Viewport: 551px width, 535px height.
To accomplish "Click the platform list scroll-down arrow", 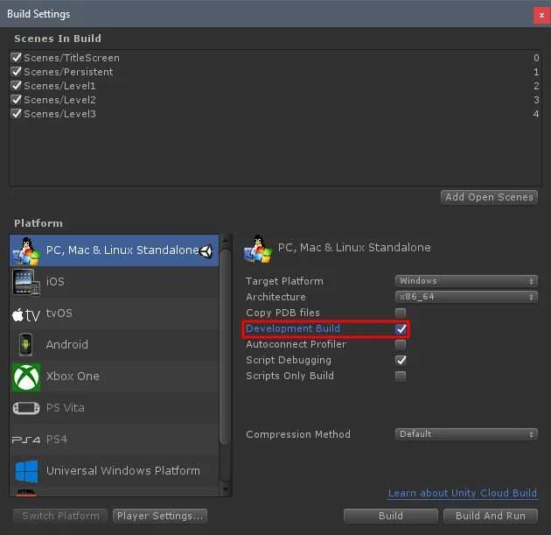I will [x=226, y=489].
